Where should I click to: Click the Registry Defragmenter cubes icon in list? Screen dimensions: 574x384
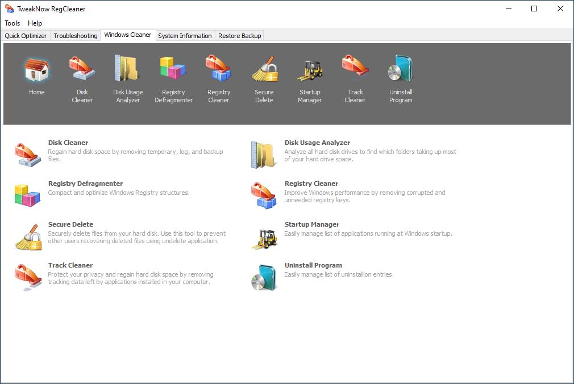(x=27, y=196)
